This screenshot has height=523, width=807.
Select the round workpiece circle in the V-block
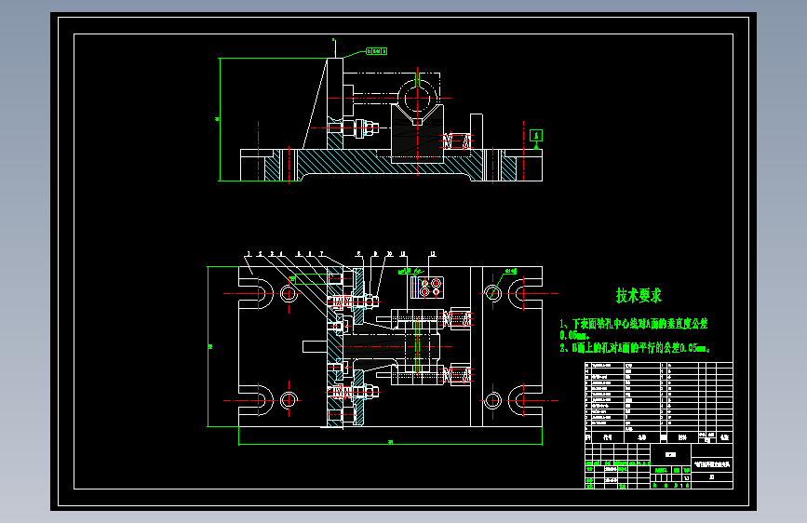point(417,99)
